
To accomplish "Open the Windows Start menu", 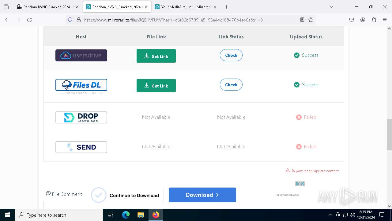I will (x=7, y=215).
